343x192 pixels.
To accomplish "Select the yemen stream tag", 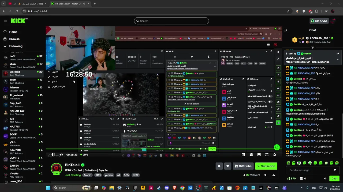I will (x=109, y=175).
